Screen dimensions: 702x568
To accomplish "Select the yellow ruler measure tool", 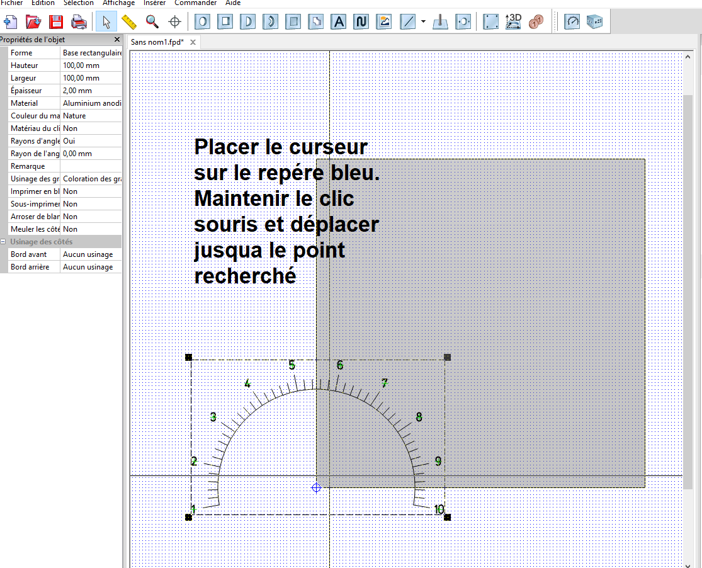I will click(129, 21).
